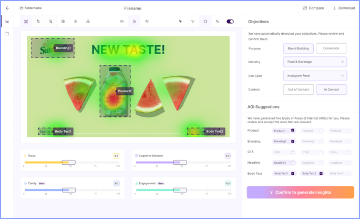
Task: Select the heatmap flame icon in toolbar
Action: 134,22
